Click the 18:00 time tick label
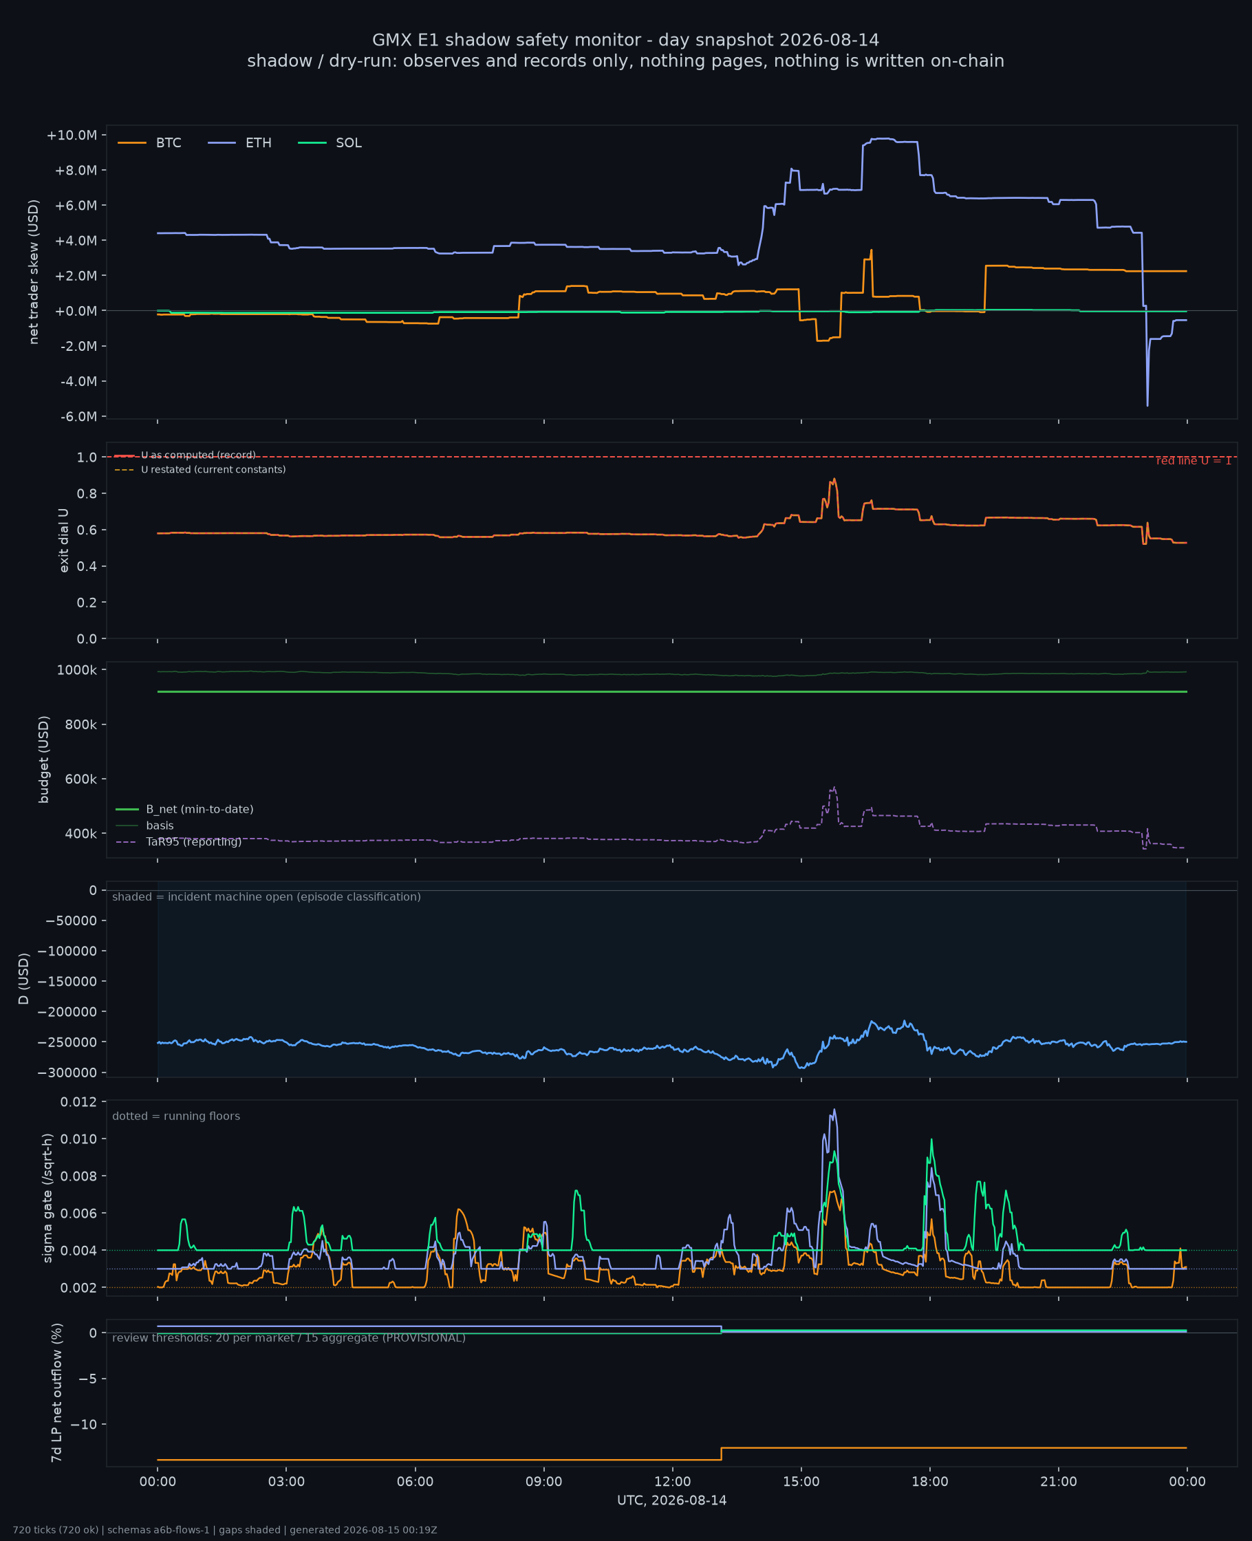The height and width of the screenshot is (1541, 1252). [929, 1482]
